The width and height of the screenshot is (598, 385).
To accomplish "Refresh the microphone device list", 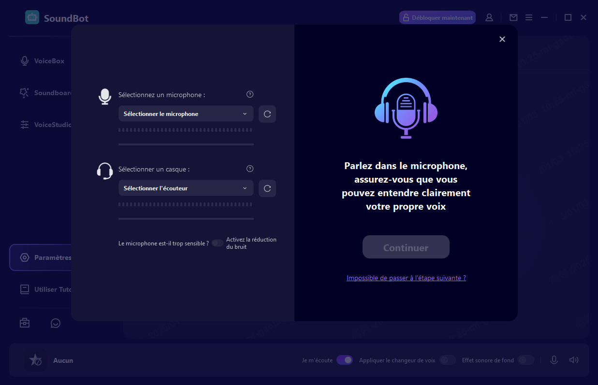I will coord(267,114).
